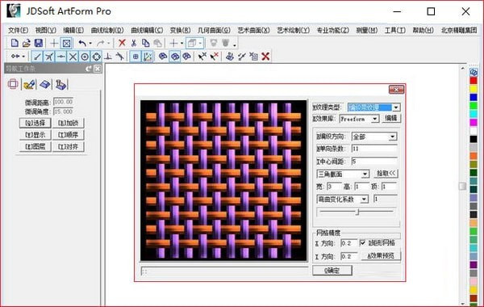Open the 三角截面 section dropdown
This screenshot has width=484, height=307.
(365, 174)
